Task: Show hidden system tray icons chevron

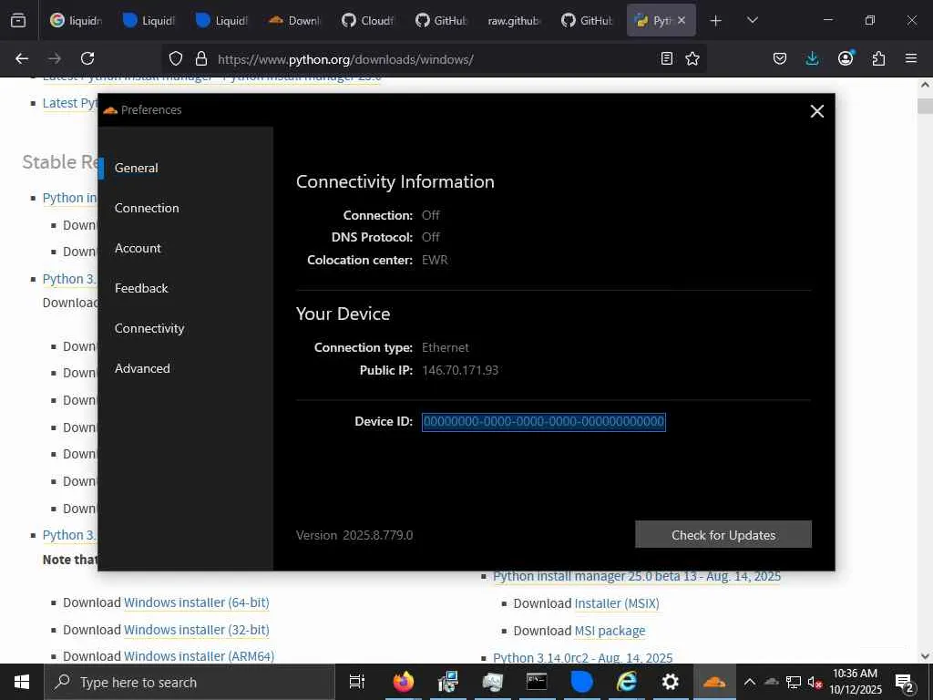Action: click(x=750, y=682)
